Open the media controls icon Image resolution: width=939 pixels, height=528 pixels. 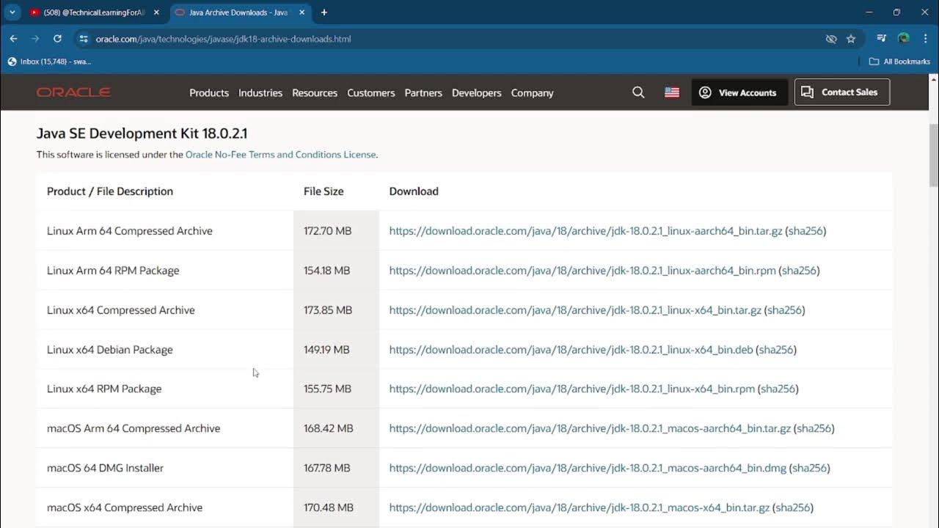pos(882,39)
